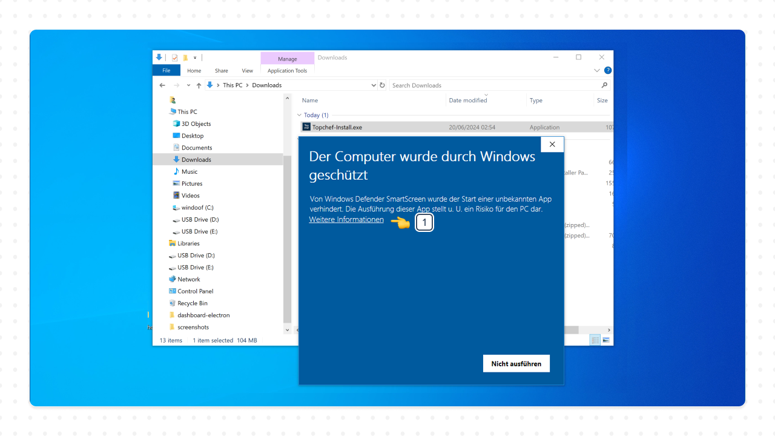This screenshot has width=775, height=436.
Task: Open Desktop in the navigation pane
Action: (x=193, y=136)
